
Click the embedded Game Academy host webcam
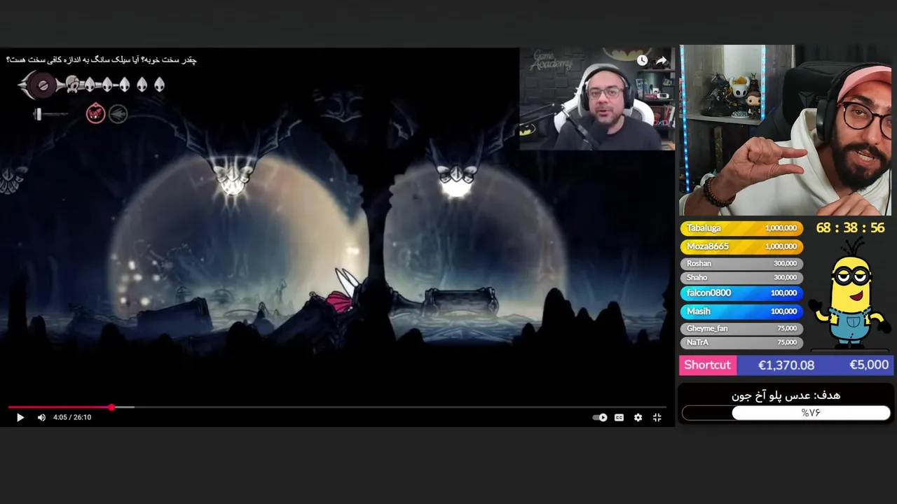(597, 99)
